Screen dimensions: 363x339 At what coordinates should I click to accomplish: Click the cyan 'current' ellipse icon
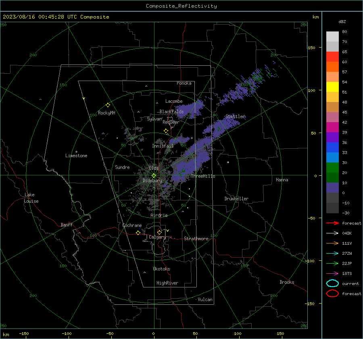tap(332, 283)
